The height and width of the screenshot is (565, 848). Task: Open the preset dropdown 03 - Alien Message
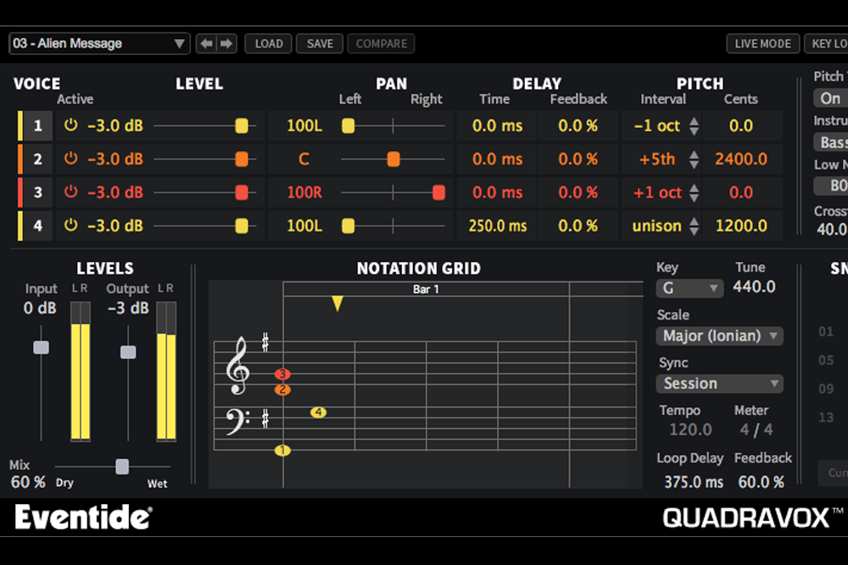coord(99,43)
